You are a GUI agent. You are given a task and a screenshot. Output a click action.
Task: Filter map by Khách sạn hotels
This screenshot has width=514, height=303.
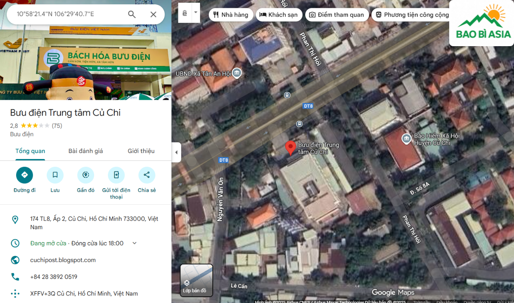coord(279,15)
